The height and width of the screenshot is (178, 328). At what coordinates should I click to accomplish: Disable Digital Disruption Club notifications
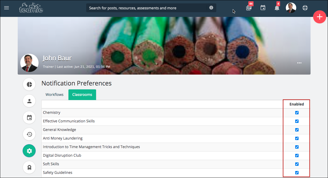297,156
